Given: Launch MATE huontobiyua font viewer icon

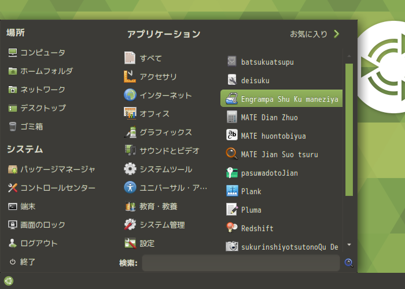Looking at the screenshot, I should point(232,135).
